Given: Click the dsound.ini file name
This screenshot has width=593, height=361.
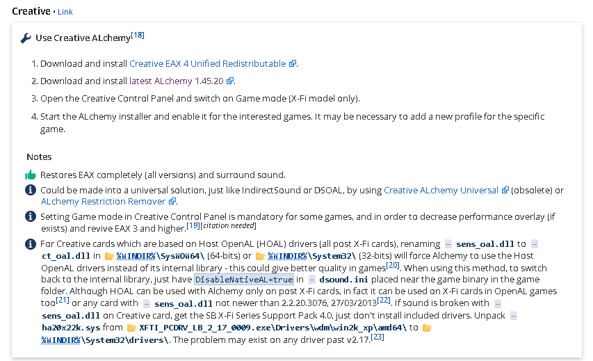Looking at the screenshot, I should 343,280.
